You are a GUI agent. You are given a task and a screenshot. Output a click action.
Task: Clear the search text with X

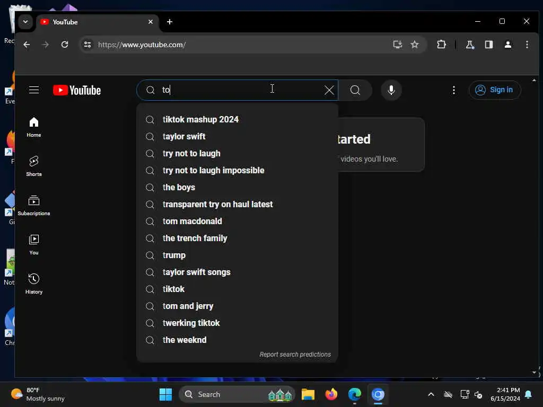pos(329,90)
